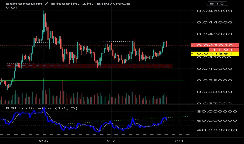Click the 0.045000 price axis label
This screenshot has width=244, height=144.
tap(215, 11)
